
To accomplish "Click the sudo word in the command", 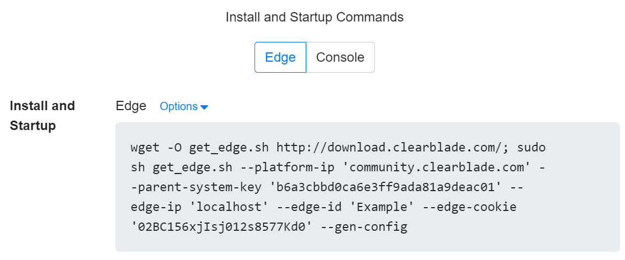I will pos(532,148).
